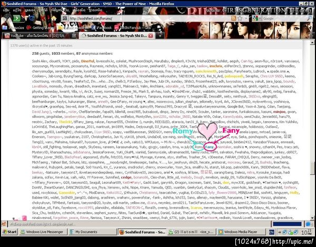This screenshot has height=247, width=316.
Task: Open the SoShi Fandub bookmark
Action: (133, 27)
